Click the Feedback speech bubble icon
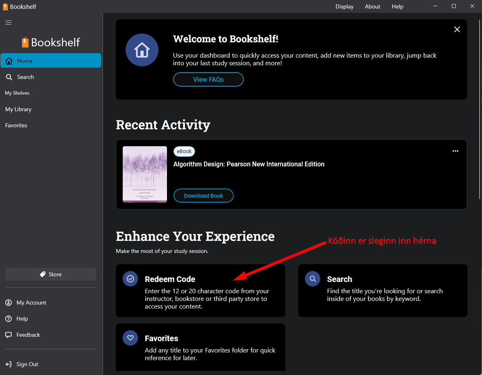This screenshot has height=375, width=482. point(8,335)
